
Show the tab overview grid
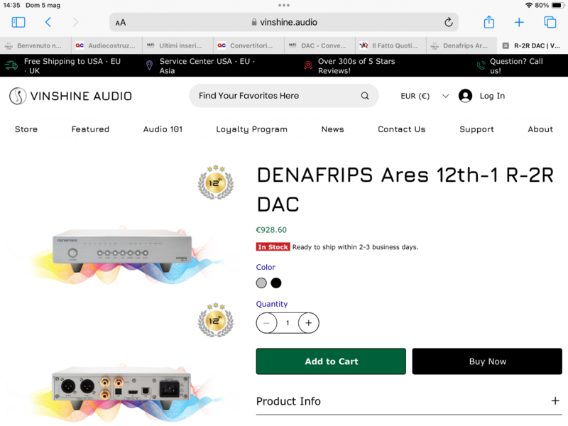click(x=550, y=22)
